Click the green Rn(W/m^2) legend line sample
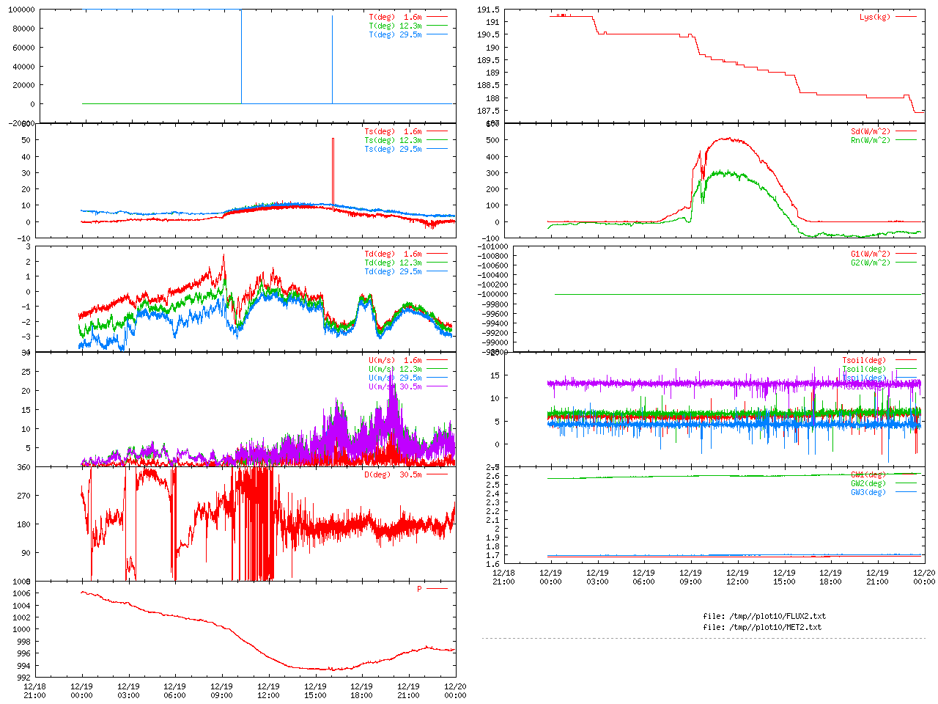This screenshot has width=938, height=704. (906, 140)
